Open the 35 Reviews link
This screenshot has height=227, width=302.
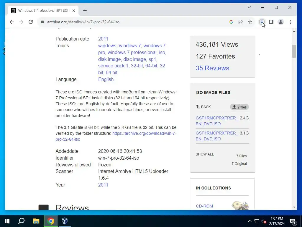pos(212,68)
